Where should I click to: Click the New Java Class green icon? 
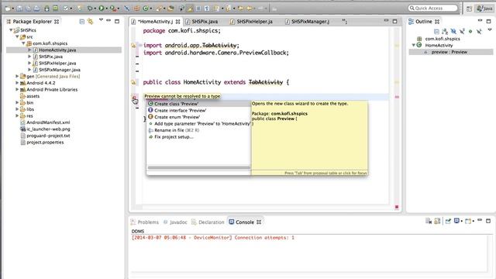click(x=146, y=9)
